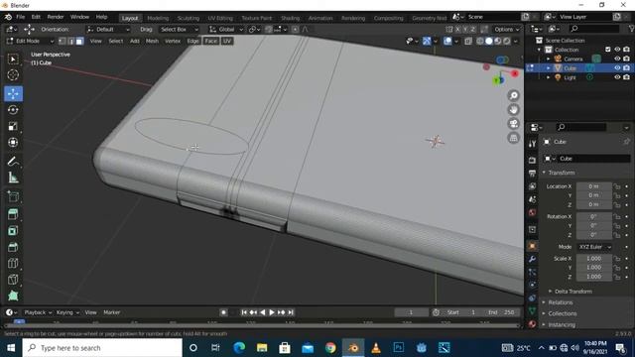
Task: Select the Inset Faces tool
Action: pos(13,231)
